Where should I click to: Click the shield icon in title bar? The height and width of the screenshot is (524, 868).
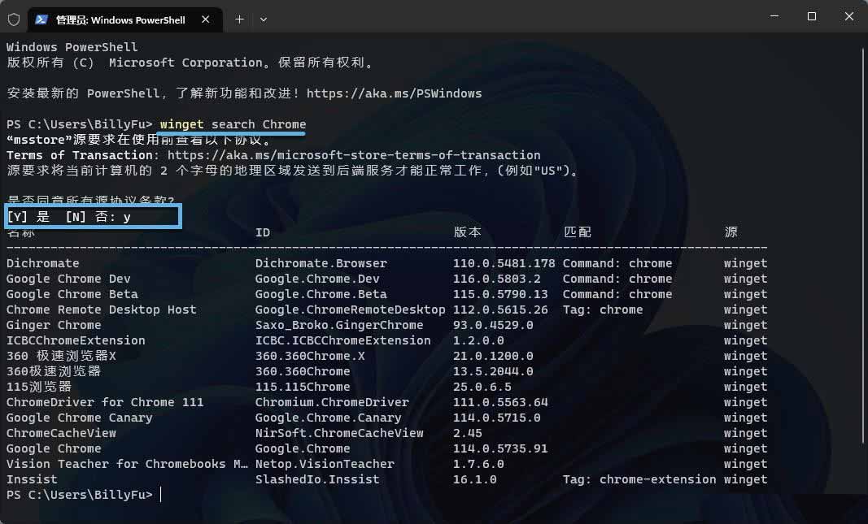[x=14, y=19]
